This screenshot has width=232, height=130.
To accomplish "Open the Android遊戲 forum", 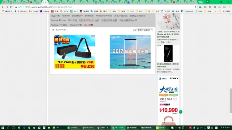I will (76, 25).
